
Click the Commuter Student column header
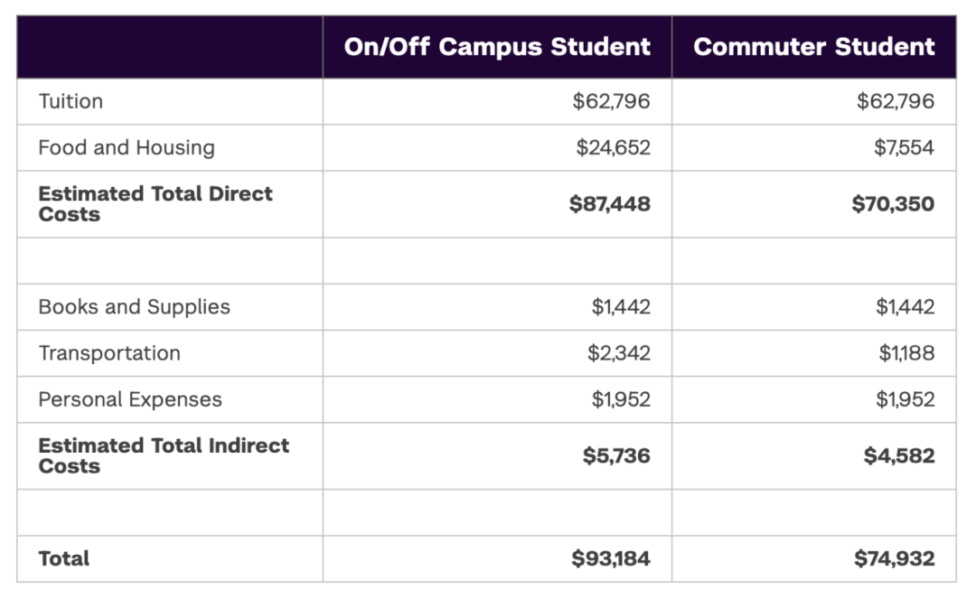pyautogui.click(x=813, y=47)
